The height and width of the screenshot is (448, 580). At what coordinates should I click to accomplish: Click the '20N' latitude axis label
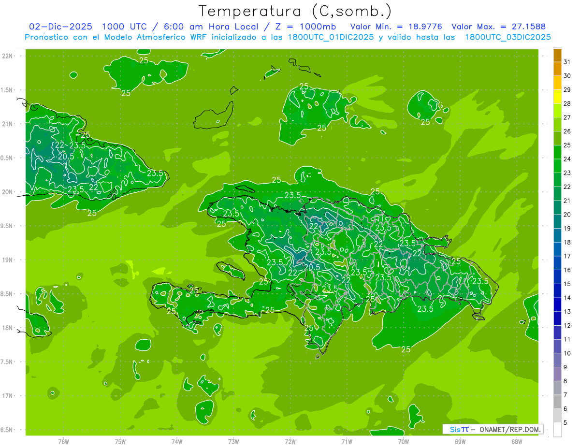point(8,192)
